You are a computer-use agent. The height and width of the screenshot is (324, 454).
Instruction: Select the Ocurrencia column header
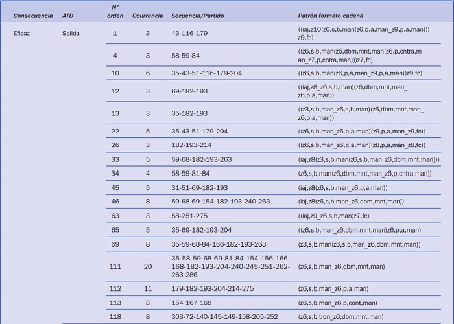[x=147, y=15]
